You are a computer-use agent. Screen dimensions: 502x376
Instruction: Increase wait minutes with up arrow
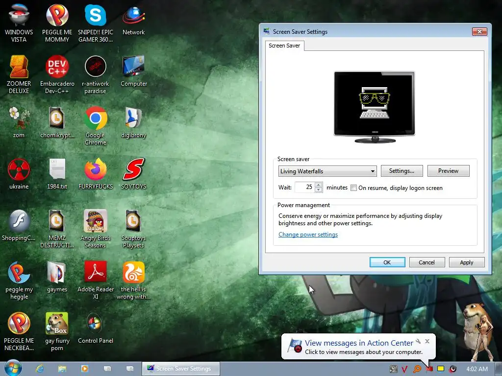point(318,185)
